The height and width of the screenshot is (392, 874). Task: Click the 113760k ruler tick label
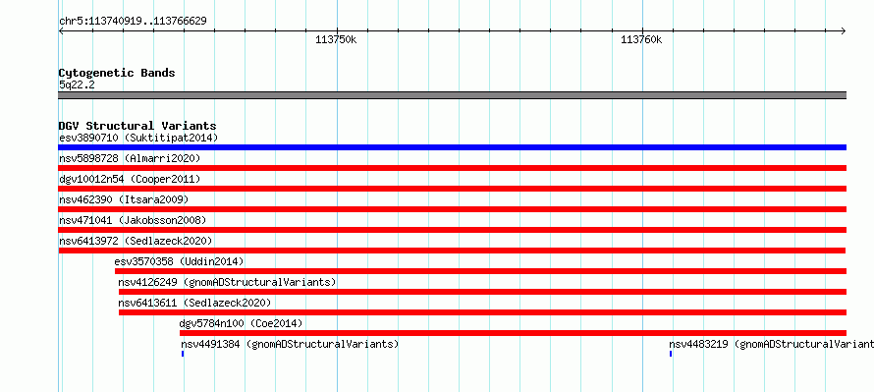[641, 39]
